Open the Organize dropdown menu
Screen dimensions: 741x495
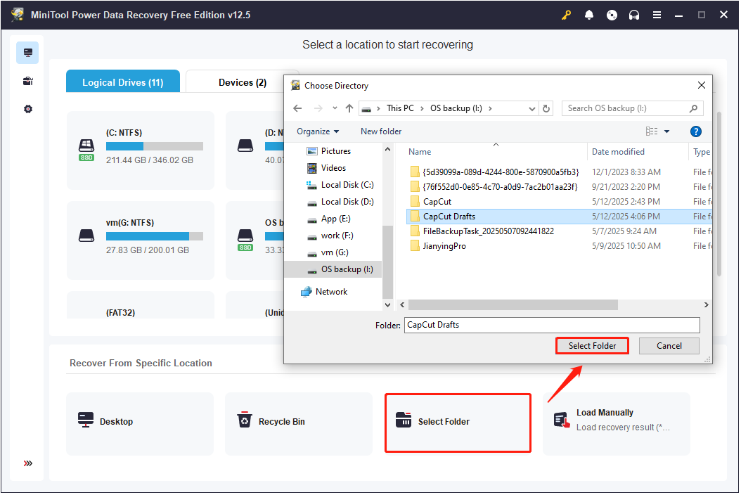pos(317,131)
